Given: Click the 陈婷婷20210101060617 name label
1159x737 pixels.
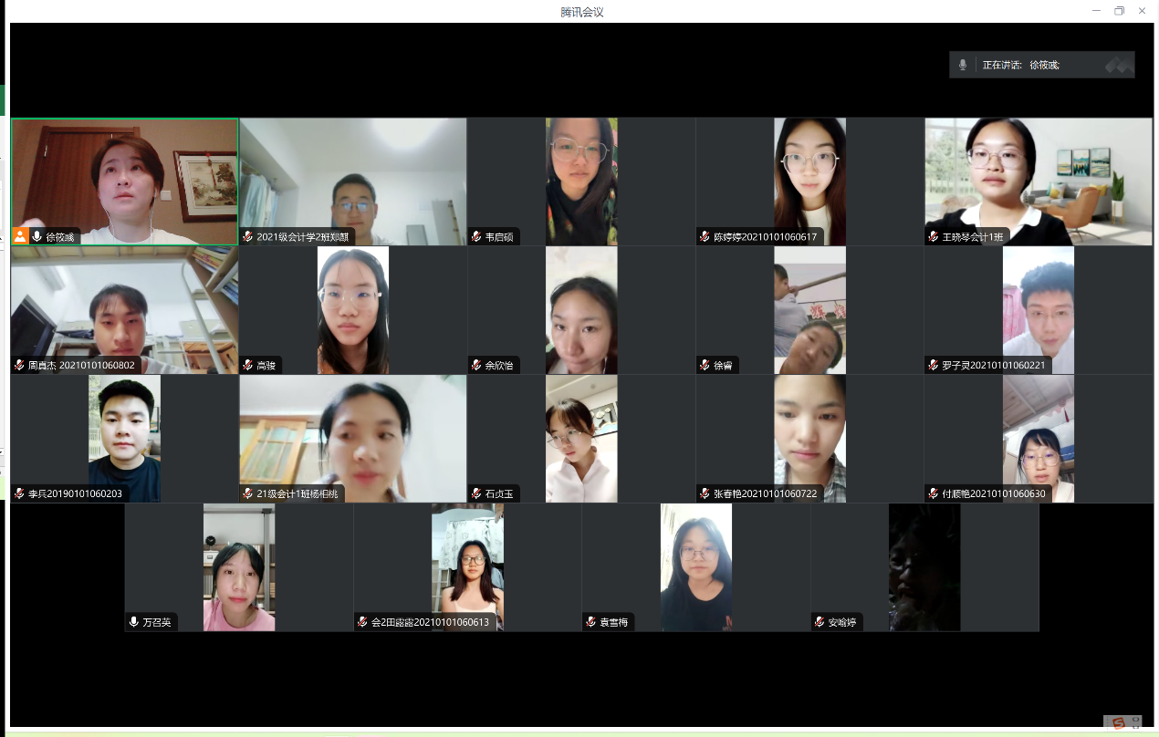Looking at the screenshot, I should tap(765, 237).
